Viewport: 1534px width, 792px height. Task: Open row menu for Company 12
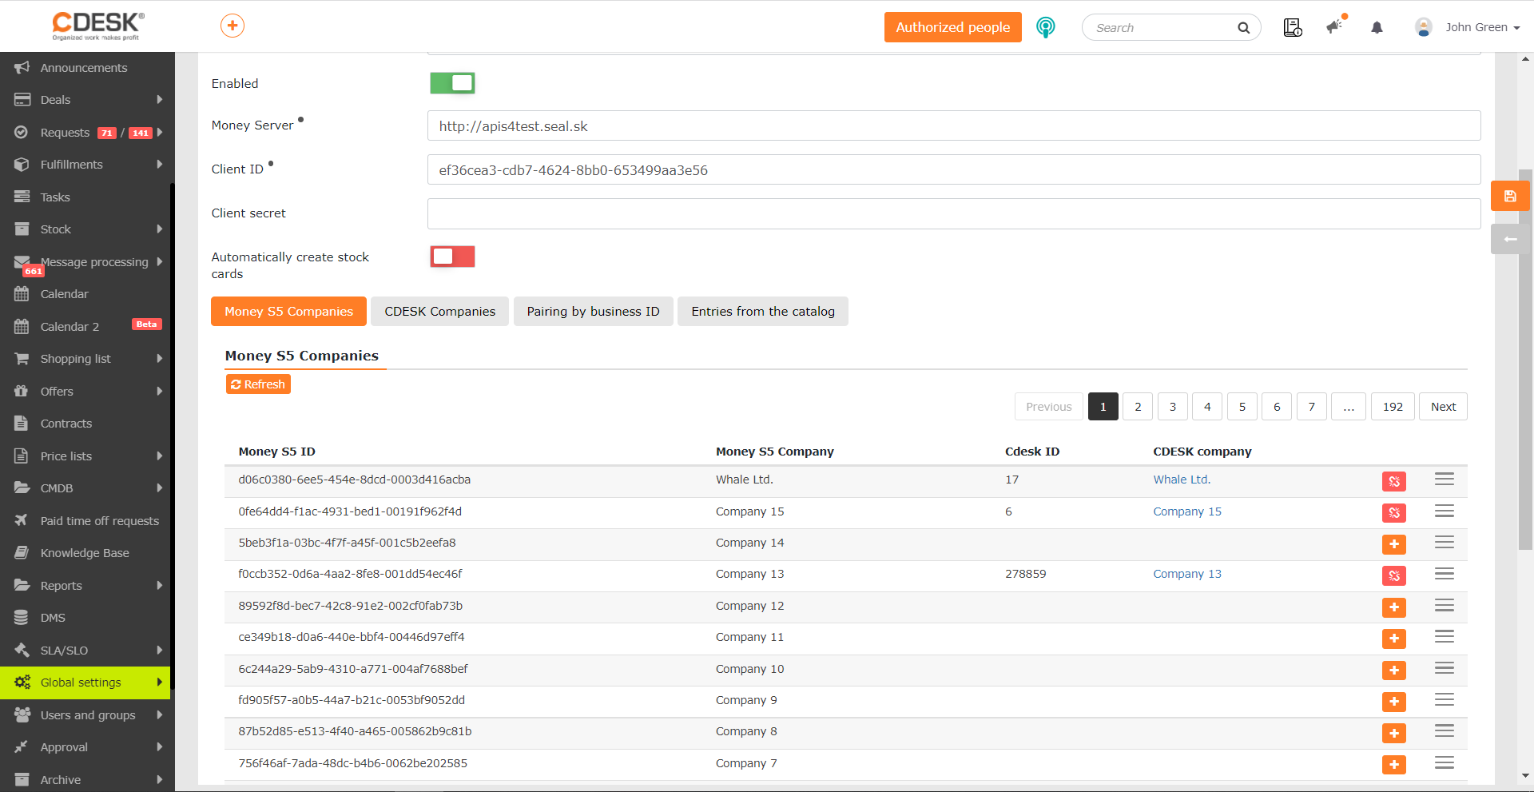click(1444, 606)
